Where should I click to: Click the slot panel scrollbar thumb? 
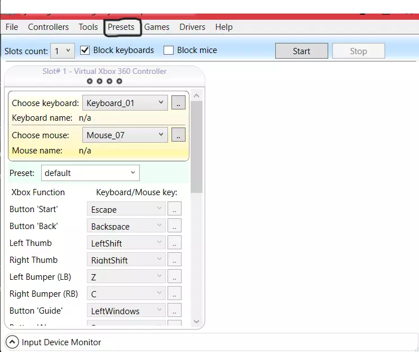click(197, 147)
